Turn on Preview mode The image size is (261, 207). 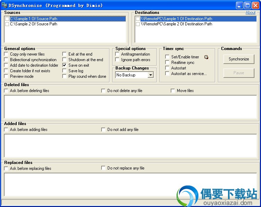(6, 76)
